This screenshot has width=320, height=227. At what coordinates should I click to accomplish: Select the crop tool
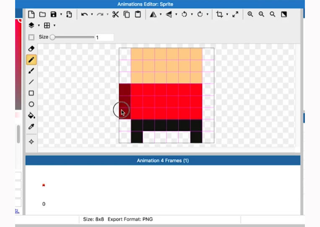pos(220,14)
